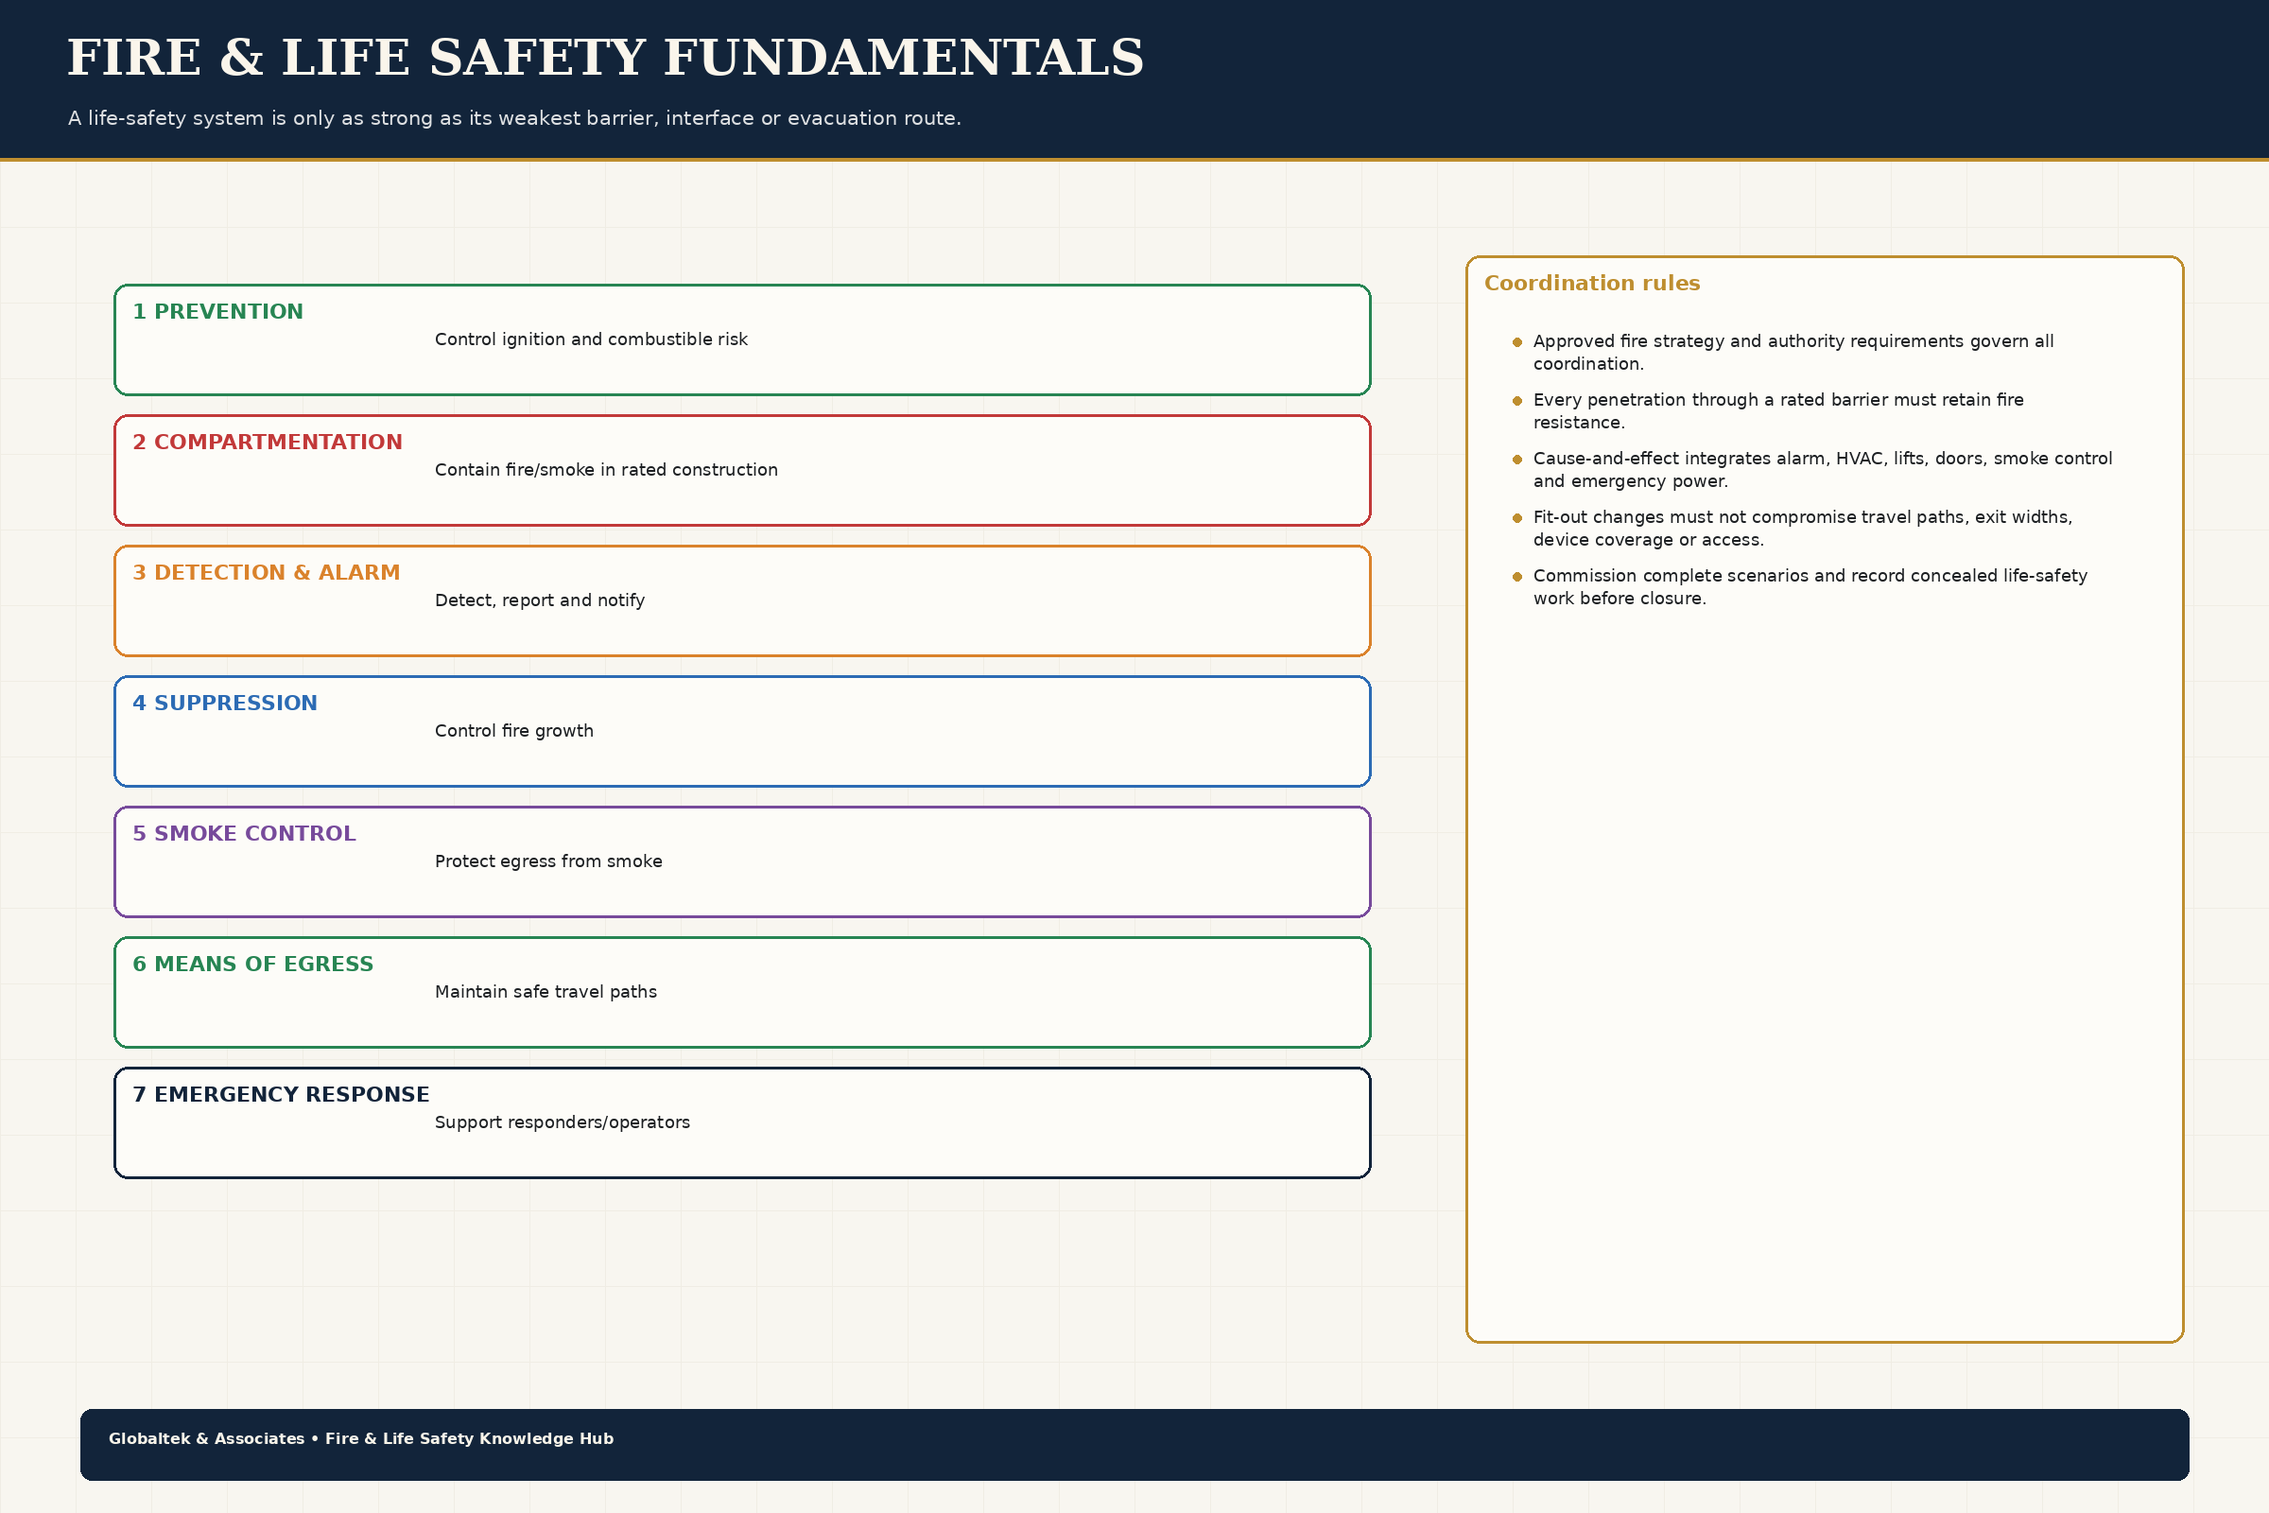Viewport: 2269px width, 1513px height.
Task: Click the rule about penetrations through rated barriers
Action: 1778,411
